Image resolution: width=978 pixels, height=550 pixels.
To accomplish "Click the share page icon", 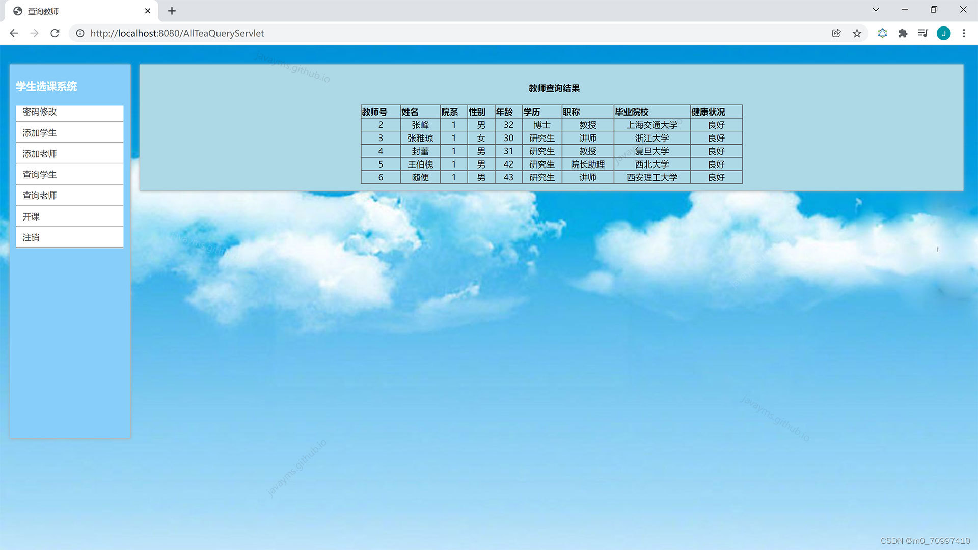I will [836, 33].
